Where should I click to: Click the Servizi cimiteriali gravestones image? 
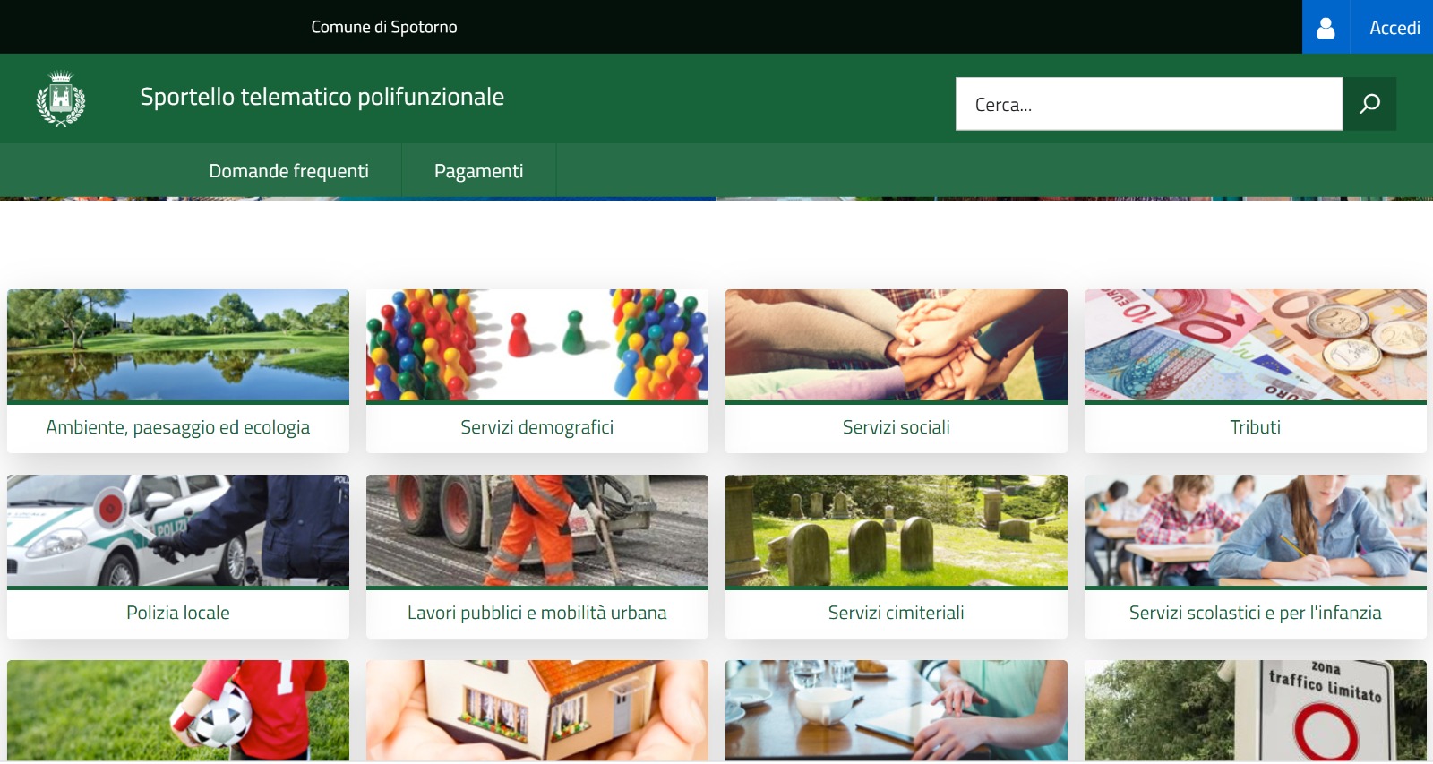(897, 530)
